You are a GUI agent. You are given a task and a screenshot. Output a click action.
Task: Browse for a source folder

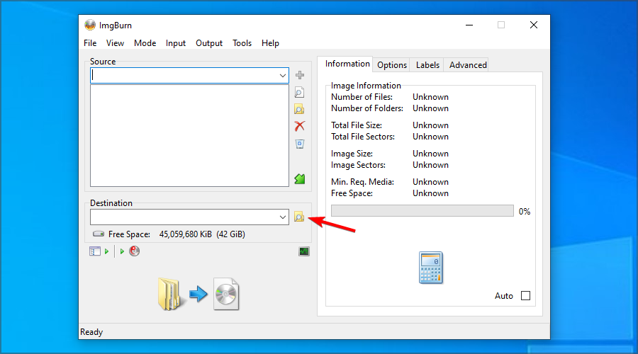click(x=300, y=109)
